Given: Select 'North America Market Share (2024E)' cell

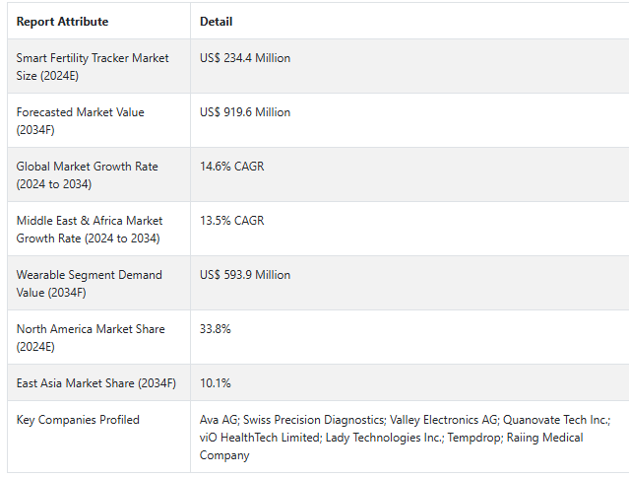Looking at the screenshot, I should (x=91, y=338).
